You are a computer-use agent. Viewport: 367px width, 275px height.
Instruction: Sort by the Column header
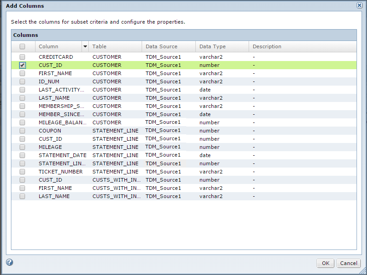48,46
